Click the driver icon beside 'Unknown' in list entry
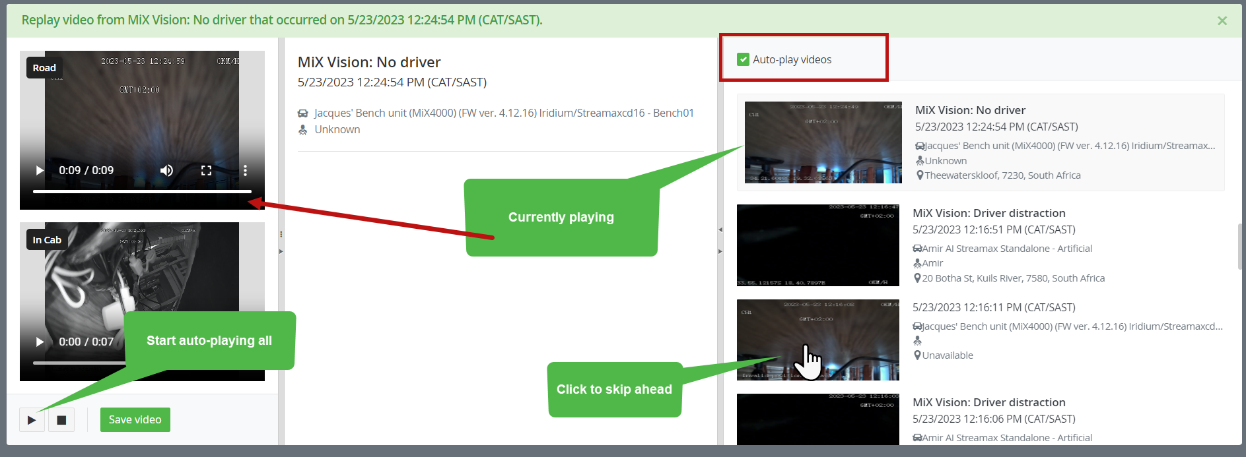The height and width of the screenshot is (457, 1246). click(920, 161)
